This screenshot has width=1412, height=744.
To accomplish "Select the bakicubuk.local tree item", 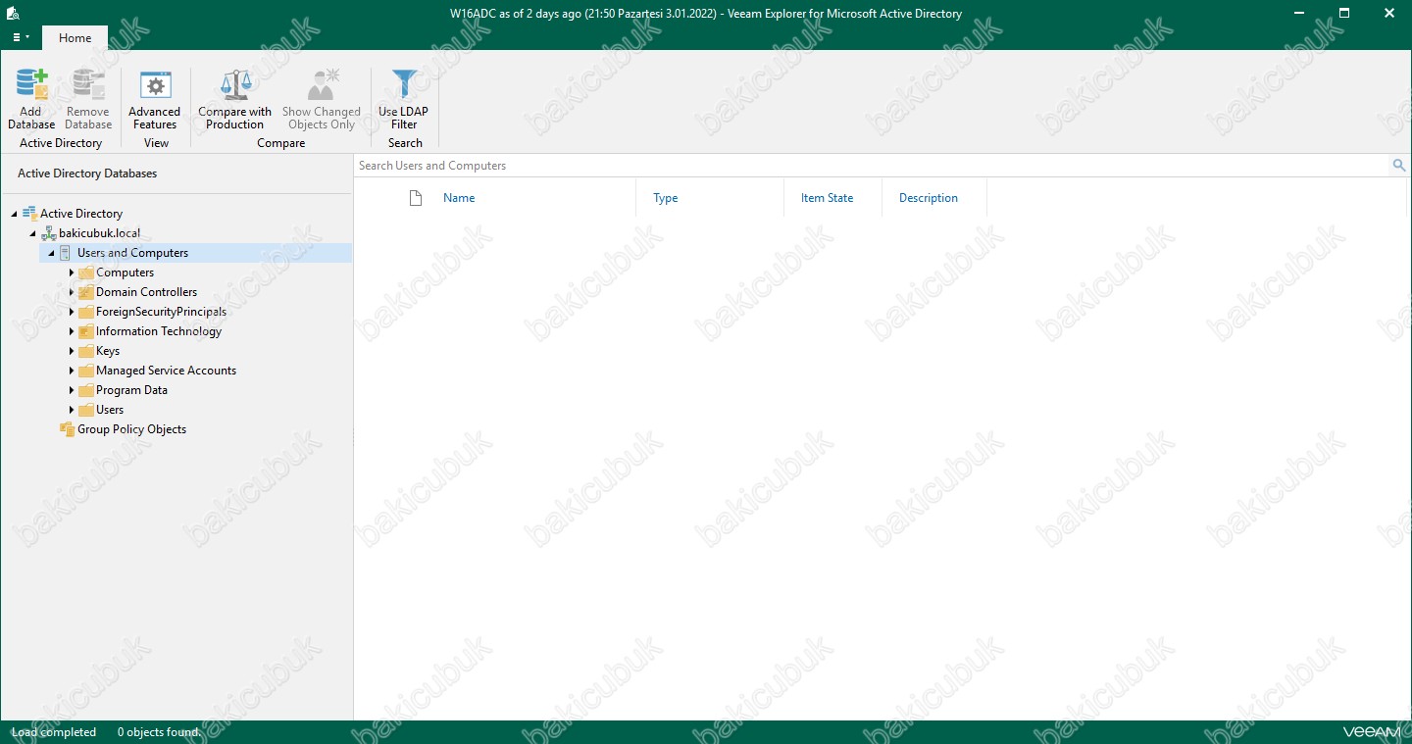I will [99, 233].
